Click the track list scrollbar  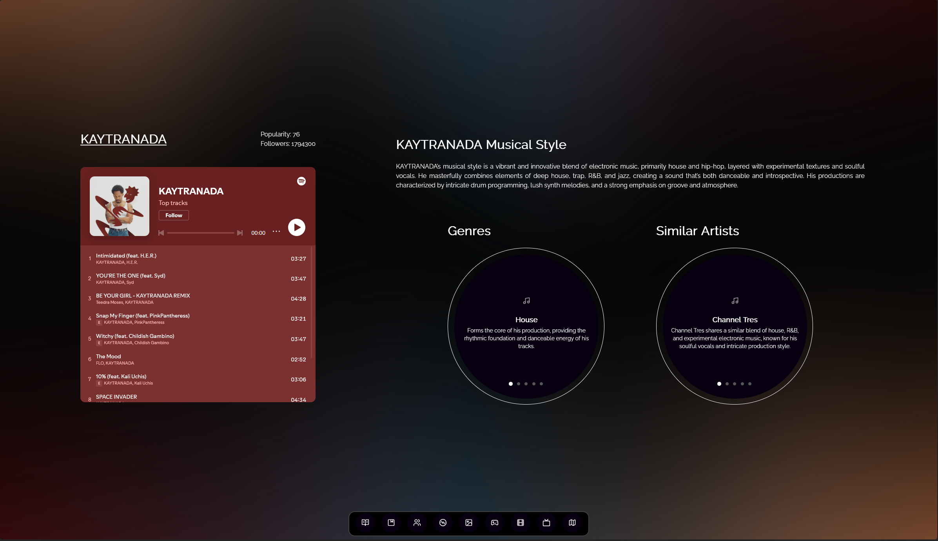point(312,302)
